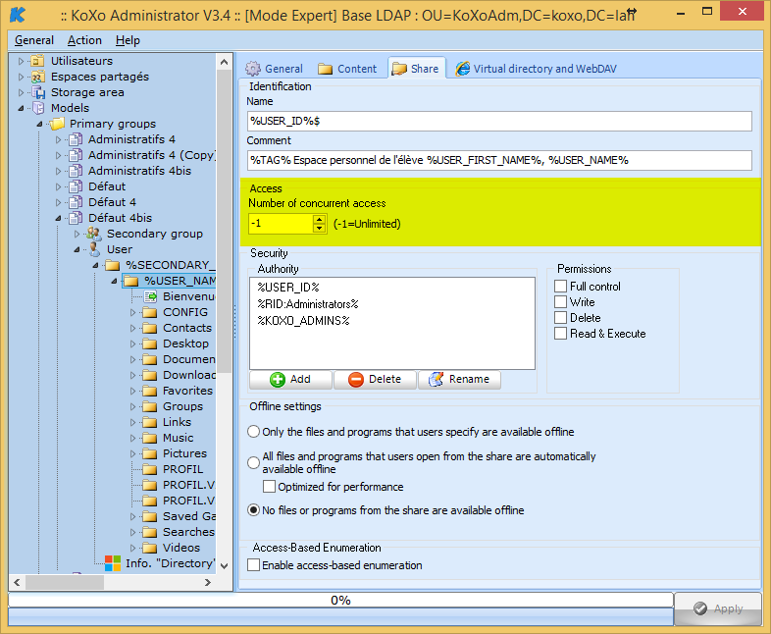Viewport: 771px width, 634px height.
Task: Open Virtual directory and WebDAV tab
Action: pyautogui.click(x=536, y=69)
